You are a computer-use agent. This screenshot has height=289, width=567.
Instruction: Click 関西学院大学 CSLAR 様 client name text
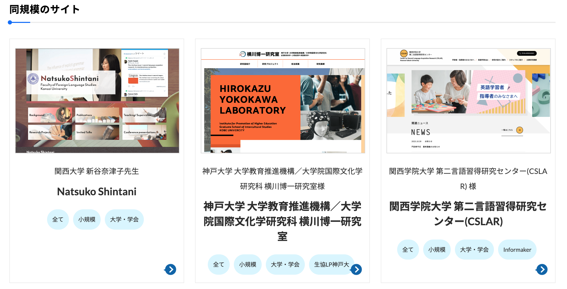click(468, 179)
